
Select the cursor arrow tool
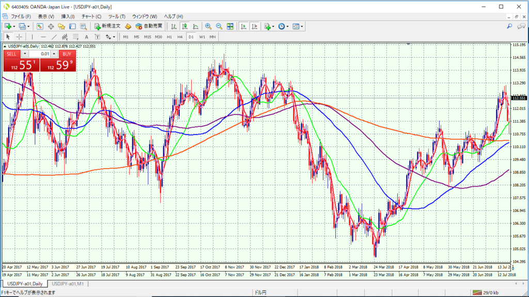pyautogui.click(x=8, y=37)
